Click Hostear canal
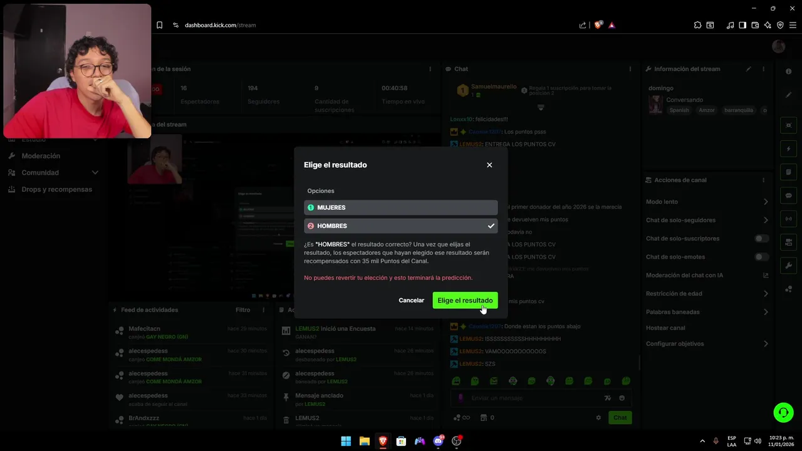This screenshot has width=802, height=451. tap(665, 328)
